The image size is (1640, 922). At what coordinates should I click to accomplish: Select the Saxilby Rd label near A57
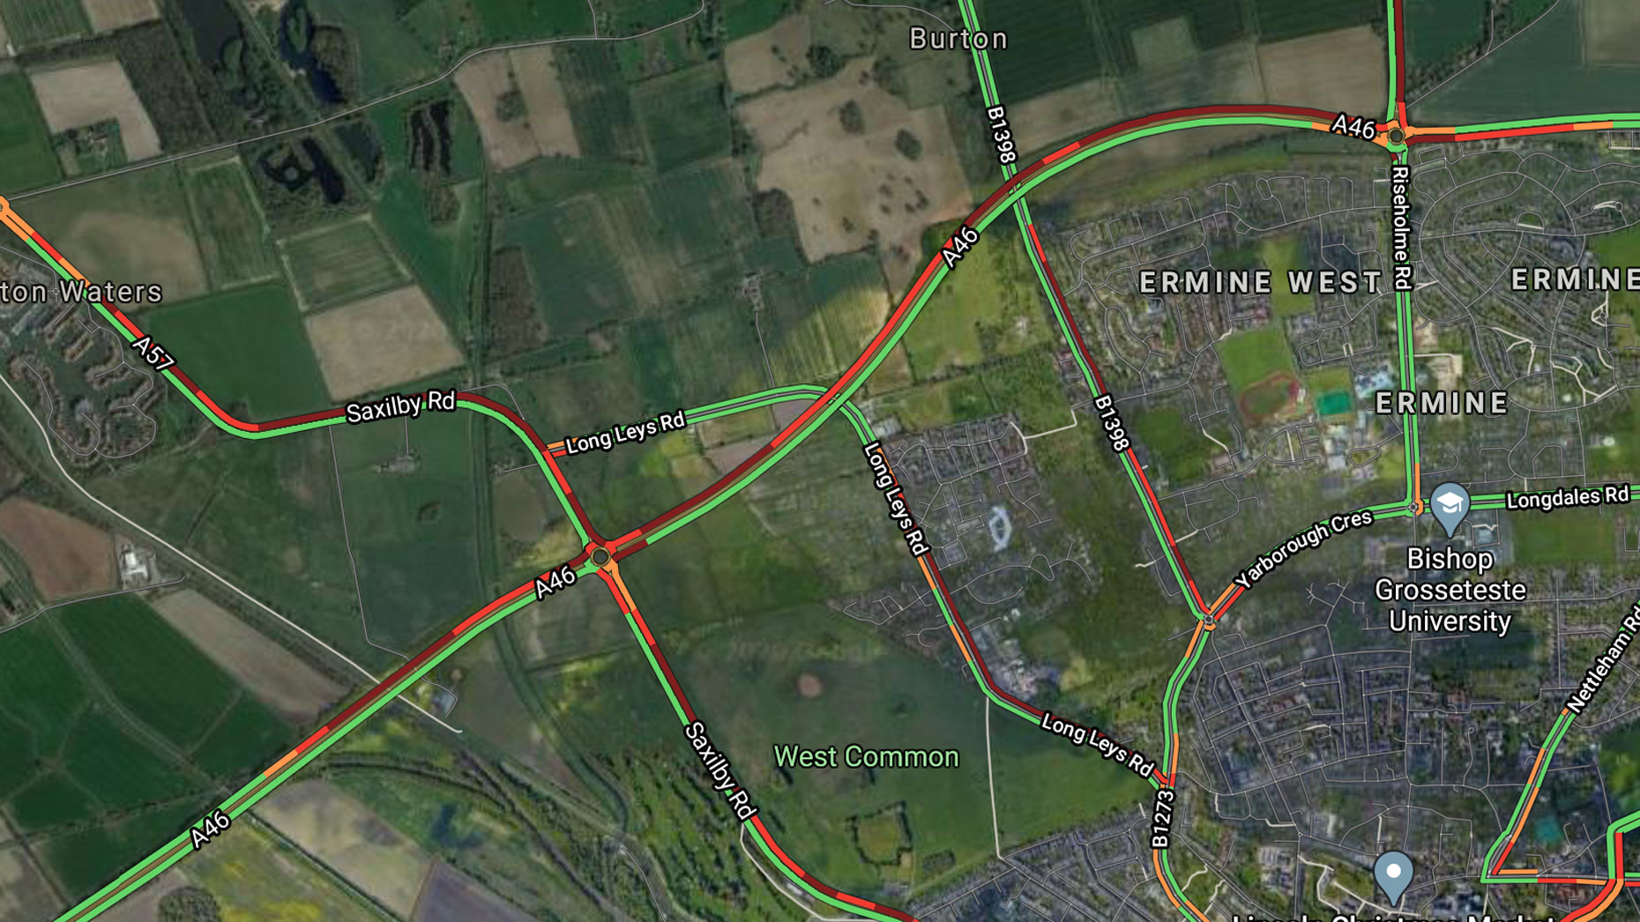pyautogui.click(x=400, y=406)
